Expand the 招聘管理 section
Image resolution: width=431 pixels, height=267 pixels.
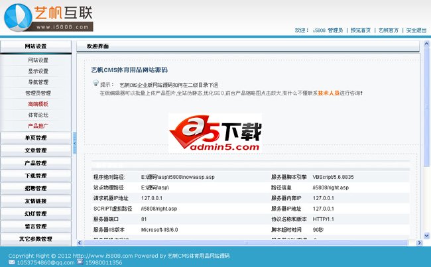coord(36,188)
